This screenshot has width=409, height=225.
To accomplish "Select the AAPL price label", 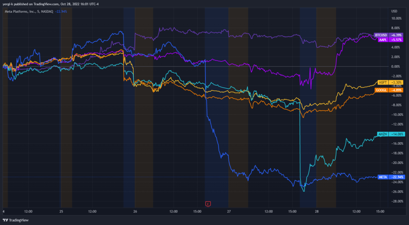I will pyautogui.click(x=383, y=40).
